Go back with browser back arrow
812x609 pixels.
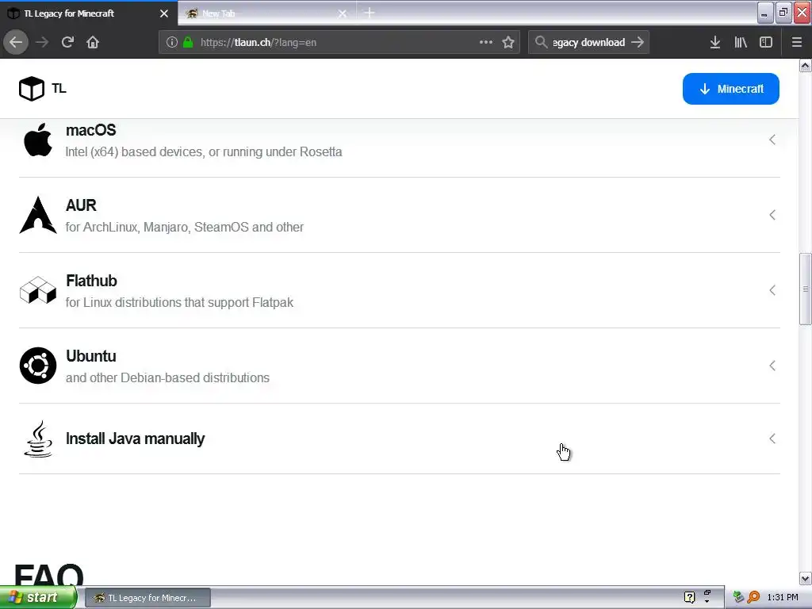16,42
